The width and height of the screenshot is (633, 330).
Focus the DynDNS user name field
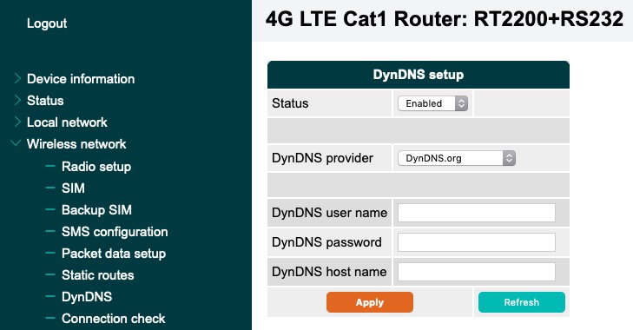click(477, 213)
